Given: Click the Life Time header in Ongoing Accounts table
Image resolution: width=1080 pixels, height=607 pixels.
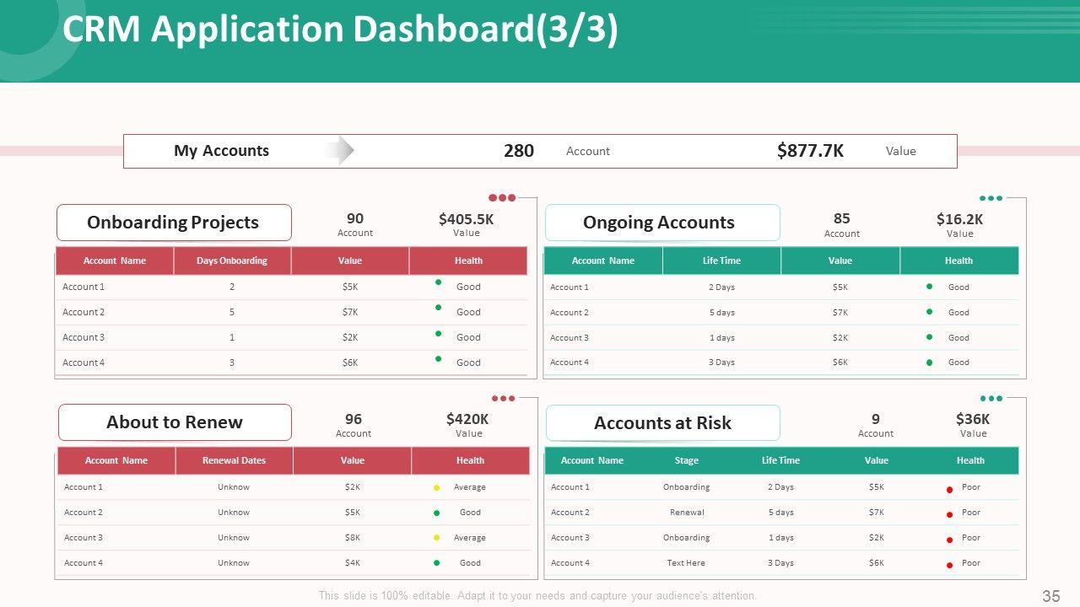Looking at the screenshot, I should pyautogui.click(x=721, y=261).
